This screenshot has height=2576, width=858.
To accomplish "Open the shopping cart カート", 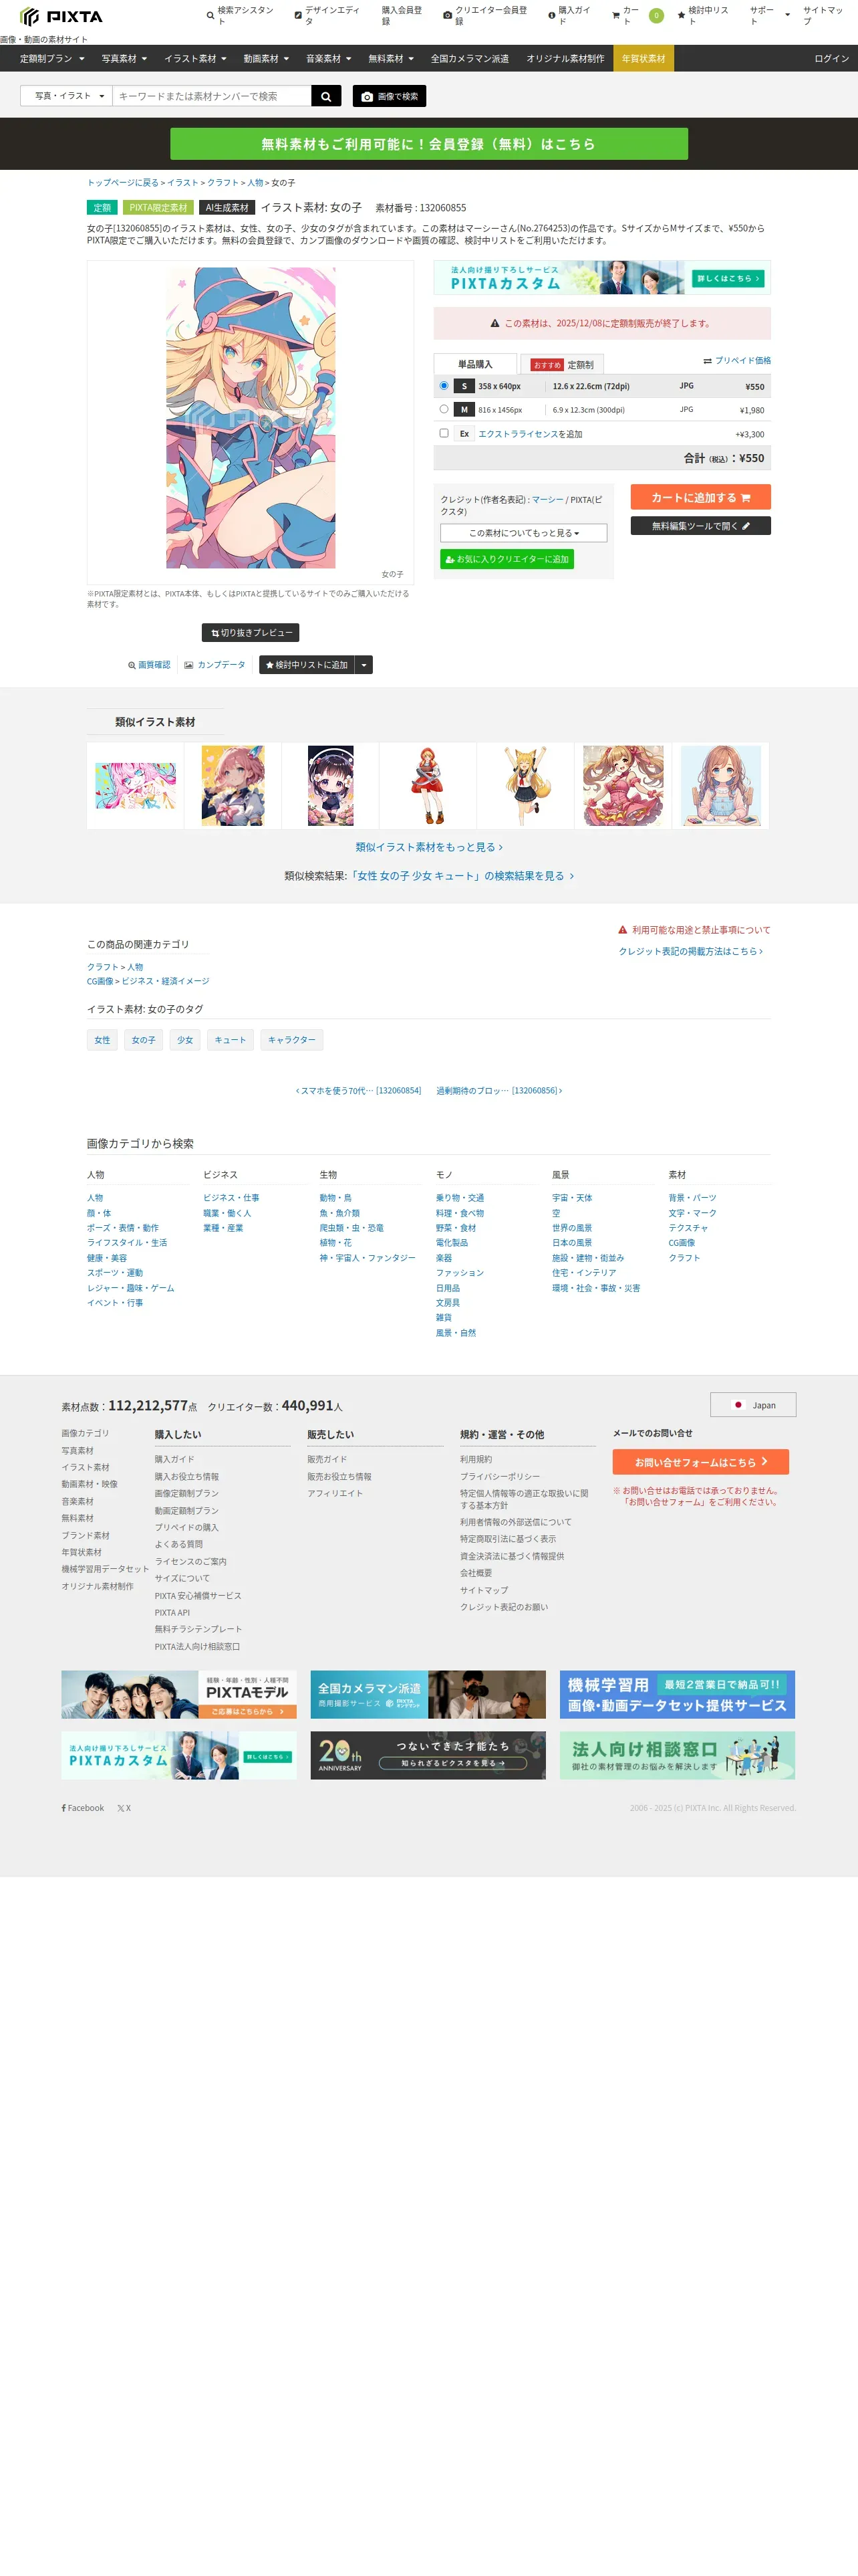I will pyautogui.click(x=636, y=15).
